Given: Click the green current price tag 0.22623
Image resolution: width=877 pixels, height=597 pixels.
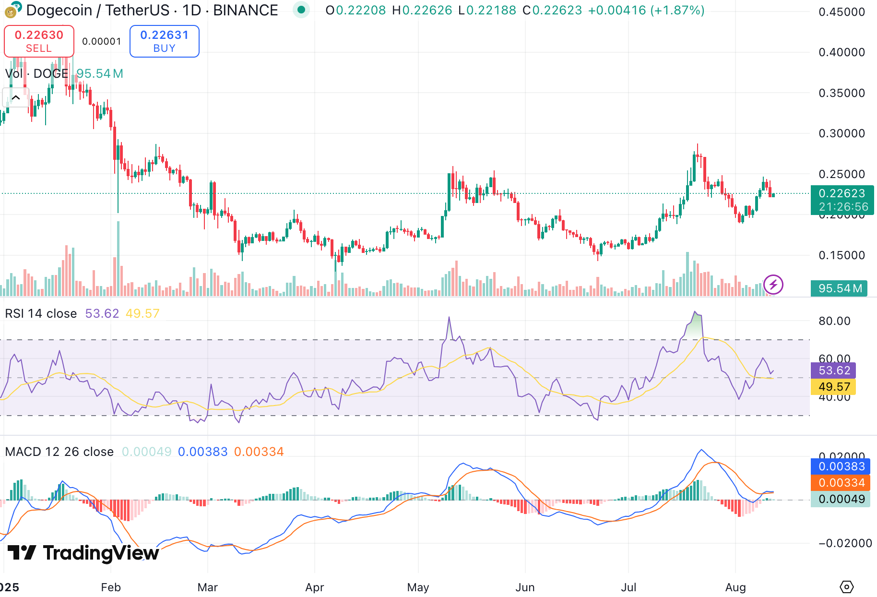Looking at the screenshot, I should point(842,200).
